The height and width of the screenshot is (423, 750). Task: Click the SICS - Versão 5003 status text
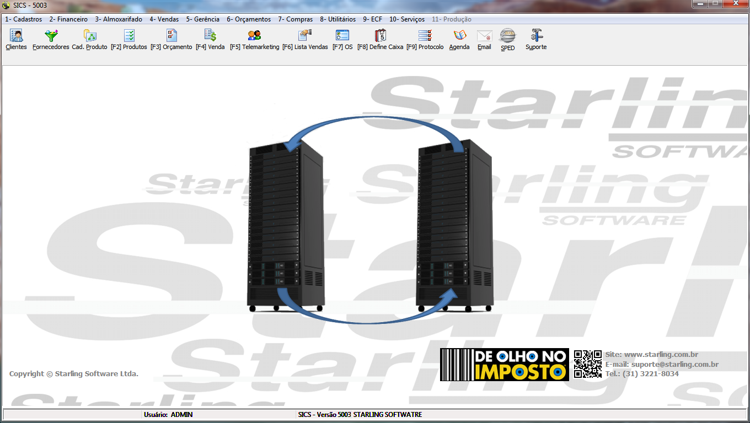(360, 414)
